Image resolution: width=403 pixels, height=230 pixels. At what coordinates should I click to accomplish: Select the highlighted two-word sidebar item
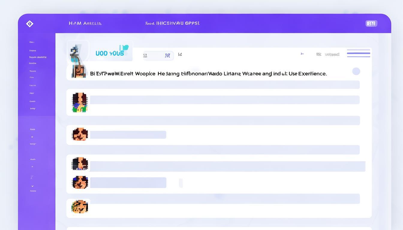(x=38, y=57)
